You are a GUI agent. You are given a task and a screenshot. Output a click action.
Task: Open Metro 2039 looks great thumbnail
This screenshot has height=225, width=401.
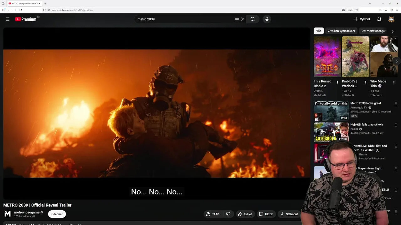tap(331, 111)
